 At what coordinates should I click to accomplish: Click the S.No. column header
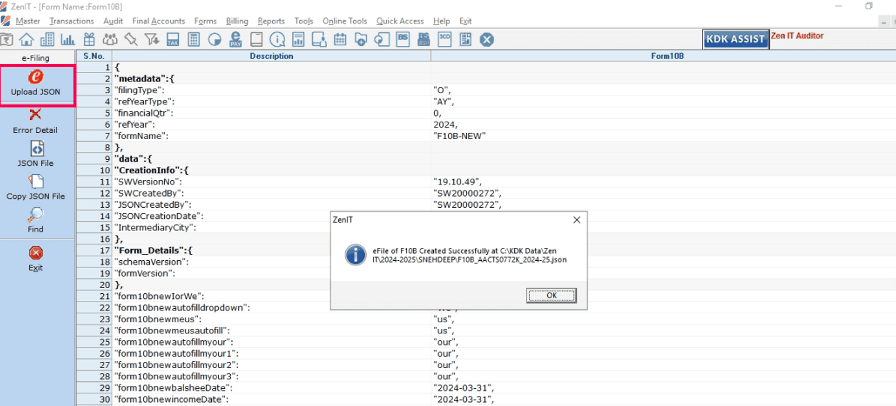pos(94,56)
